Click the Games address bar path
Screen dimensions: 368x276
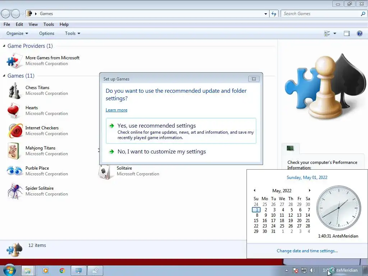pyautogui.click(x=46, y=14)
